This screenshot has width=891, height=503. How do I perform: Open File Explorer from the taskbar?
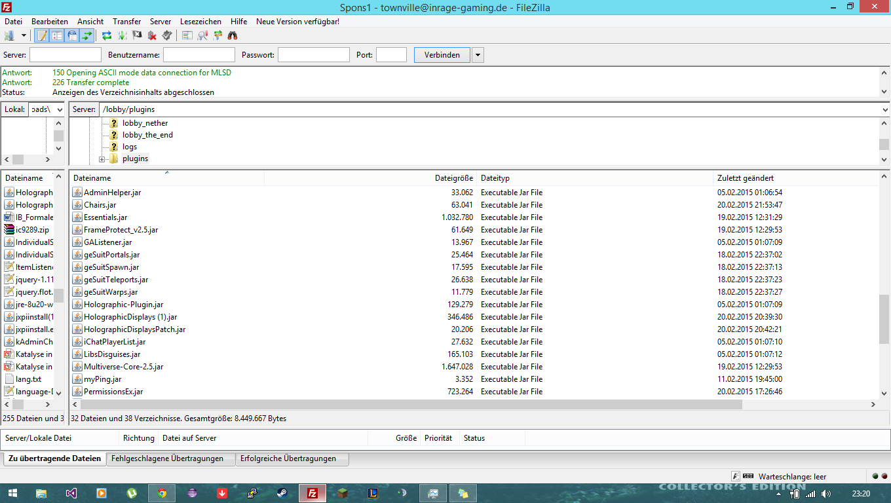41,493
